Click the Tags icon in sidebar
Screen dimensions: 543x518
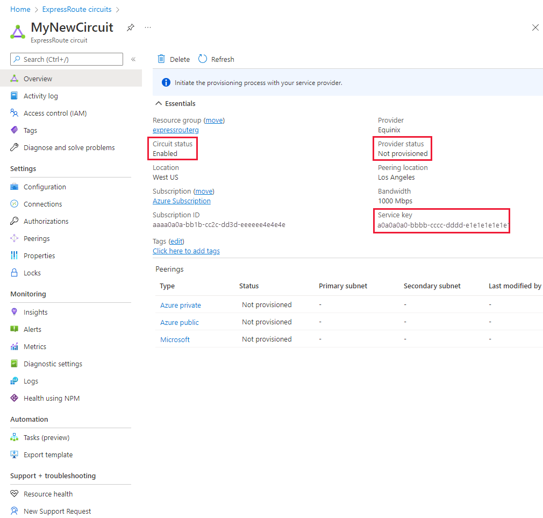pyautogui.click(x=14, y=130)
